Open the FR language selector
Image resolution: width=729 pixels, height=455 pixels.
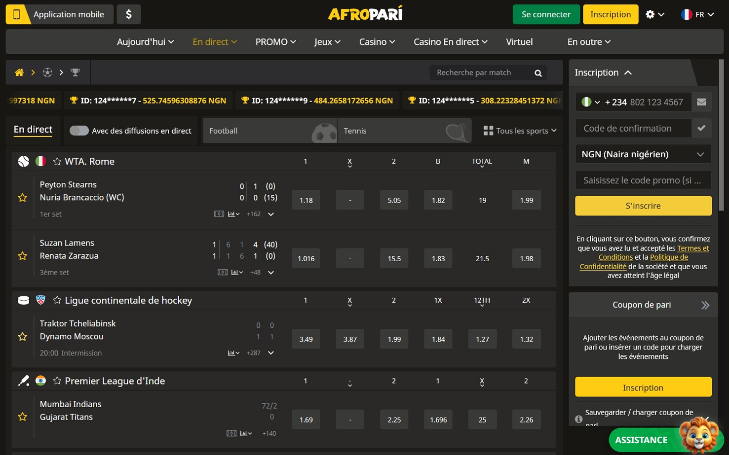697,14
